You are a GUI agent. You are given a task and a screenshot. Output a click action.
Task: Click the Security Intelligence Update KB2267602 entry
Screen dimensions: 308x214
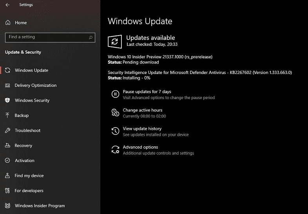point(200,72)
